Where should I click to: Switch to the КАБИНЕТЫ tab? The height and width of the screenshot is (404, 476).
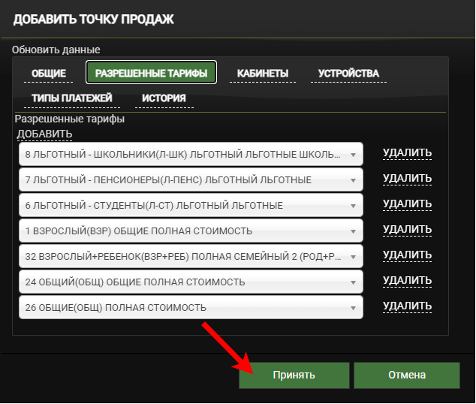[262, 74]
